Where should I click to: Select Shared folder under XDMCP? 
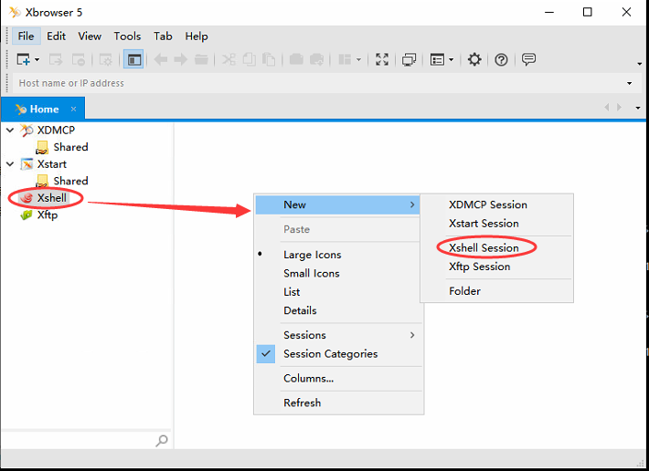[70, 147]
